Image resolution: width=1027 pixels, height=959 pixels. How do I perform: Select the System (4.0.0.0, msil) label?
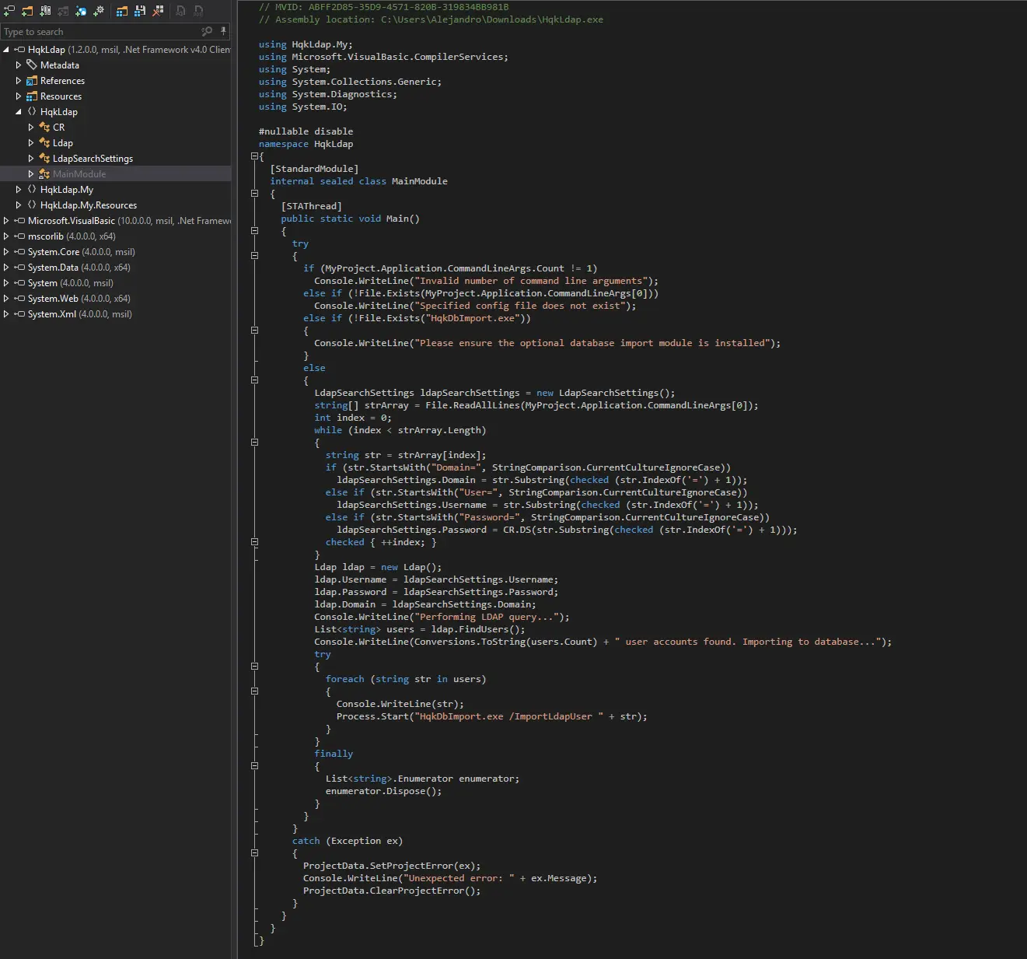click(x=71, y=283)
